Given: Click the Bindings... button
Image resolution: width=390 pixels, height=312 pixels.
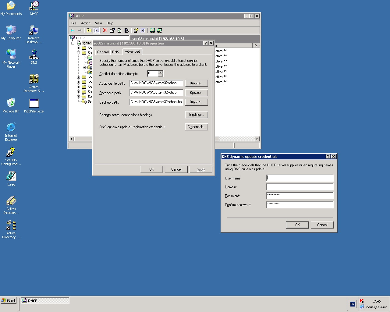Looking at the screenshot, I should [197, 115].
